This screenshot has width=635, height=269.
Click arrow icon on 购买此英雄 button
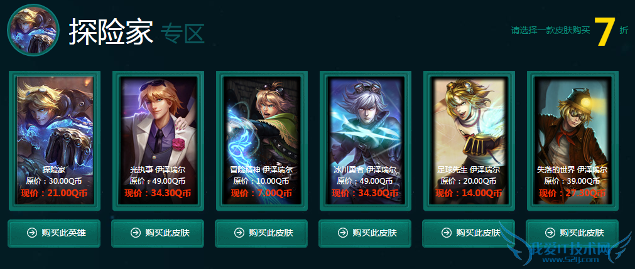(31, 233)
